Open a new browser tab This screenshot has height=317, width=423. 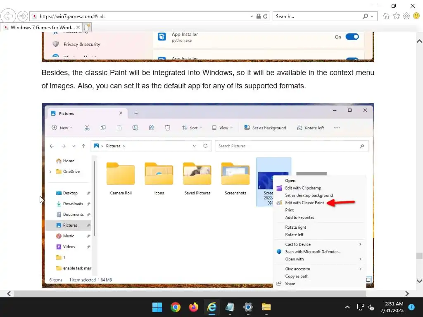pyautogui.click(x=87, y=27)
